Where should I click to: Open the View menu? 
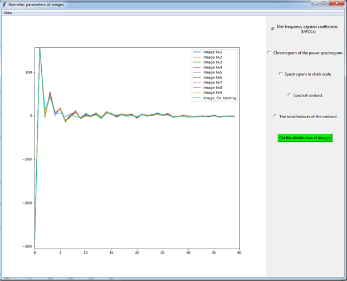(x=8, y=13)
